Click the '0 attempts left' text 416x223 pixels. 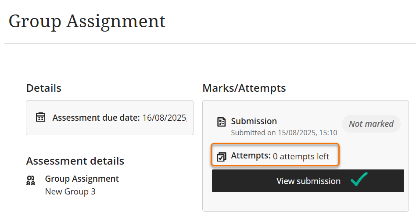click(301, 156)
